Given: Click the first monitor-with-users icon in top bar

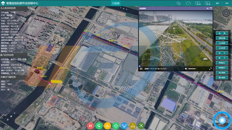Looking at the screenshot, I should tap(198, 3).
